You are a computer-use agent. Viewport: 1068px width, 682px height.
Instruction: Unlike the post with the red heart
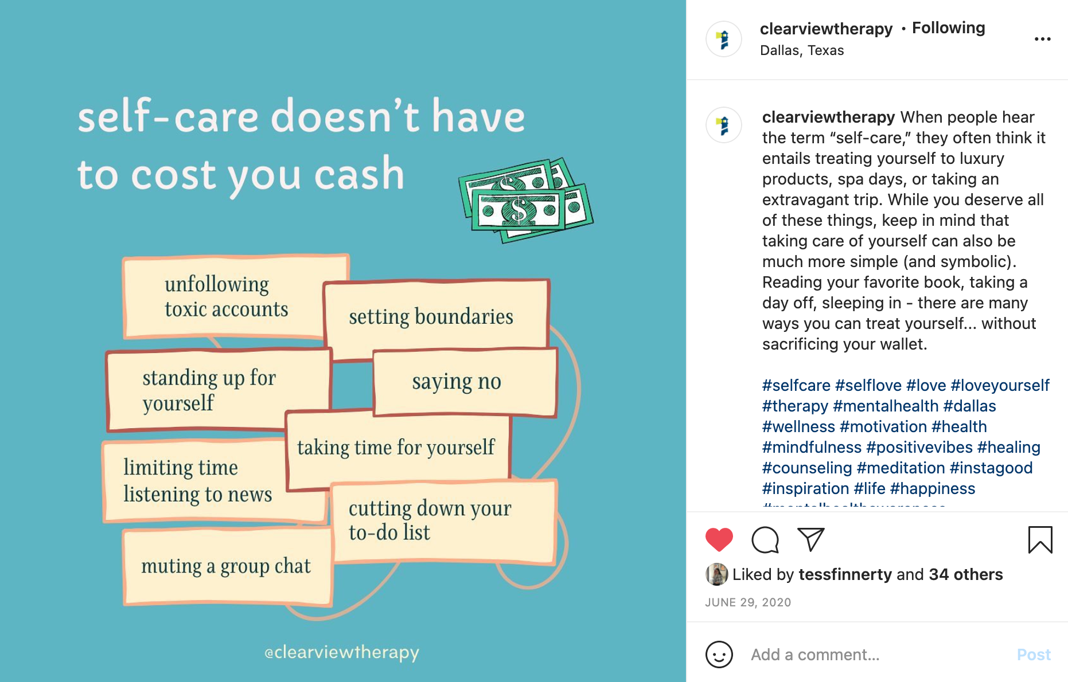pos(719,539)
